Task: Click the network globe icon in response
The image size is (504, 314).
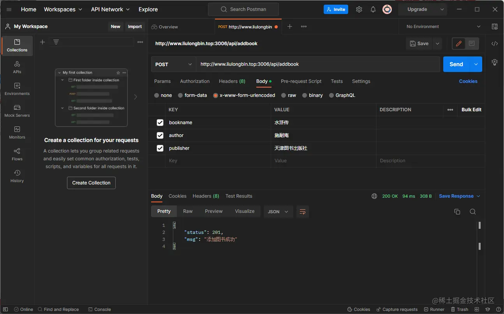Action: point(374,196)
